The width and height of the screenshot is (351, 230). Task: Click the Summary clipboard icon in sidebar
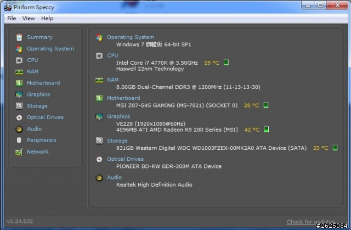19,37
